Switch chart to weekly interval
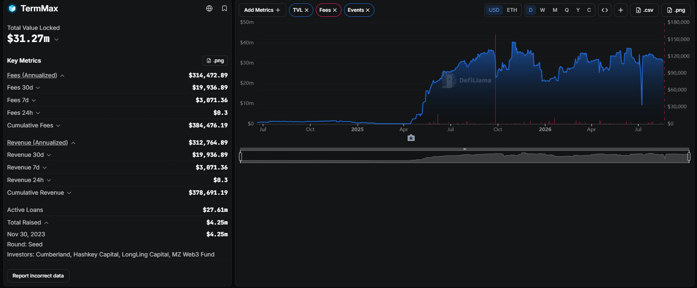The image size is (697, 288). [542, 10]
